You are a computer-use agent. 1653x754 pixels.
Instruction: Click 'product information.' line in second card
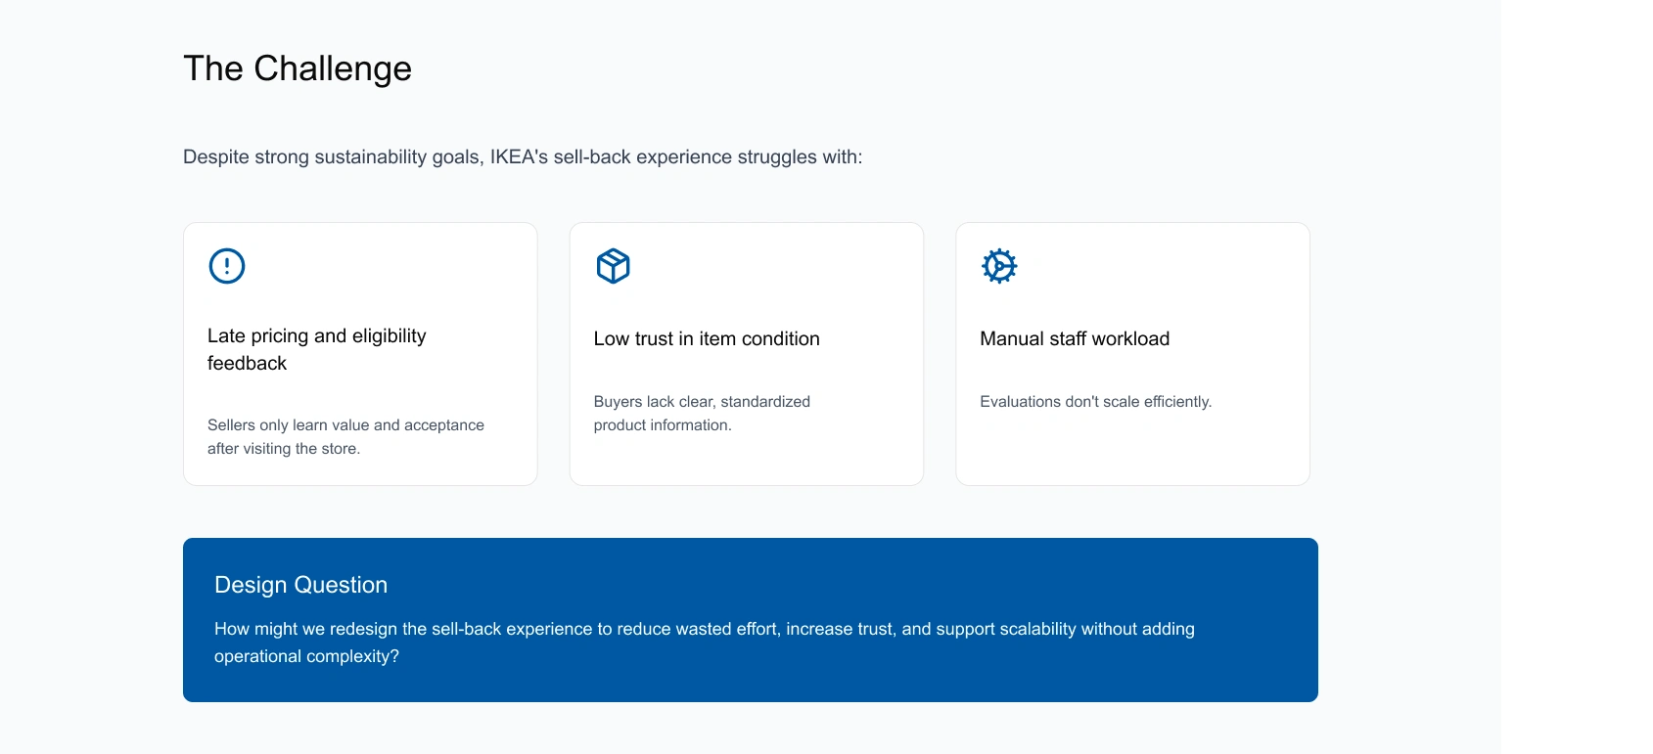click(663, 424)
